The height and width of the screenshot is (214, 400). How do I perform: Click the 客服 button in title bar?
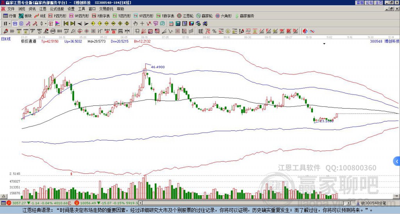[360, 3]
